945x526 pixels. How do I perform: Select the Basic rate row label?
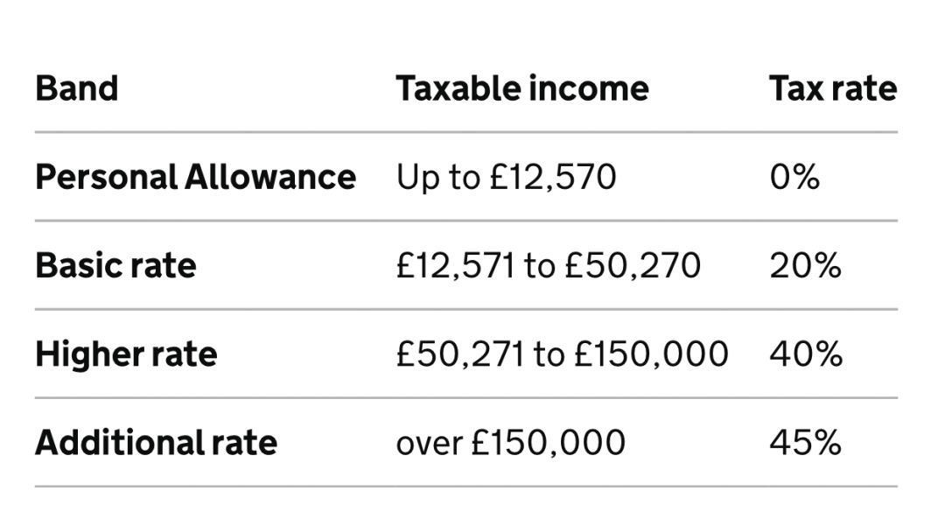(x=115, y=266)
